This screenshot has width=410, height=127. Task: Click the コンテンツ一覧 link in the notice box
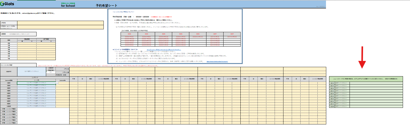point(164,50)
